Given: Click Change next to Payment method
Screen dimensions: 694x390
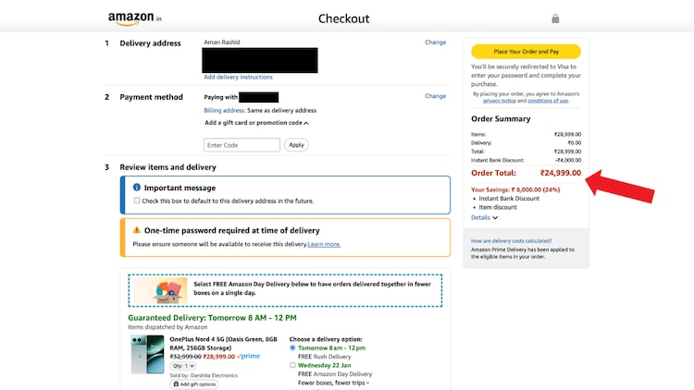Looking at the screenshot, I should (435, 96).
